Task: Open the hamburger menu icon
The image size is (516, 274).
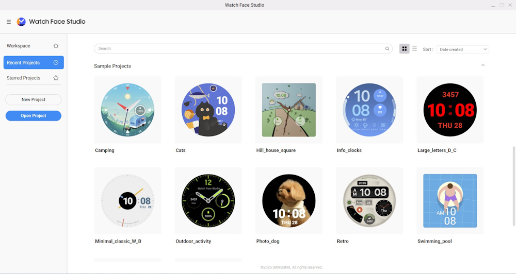Action: click(9, 22)
